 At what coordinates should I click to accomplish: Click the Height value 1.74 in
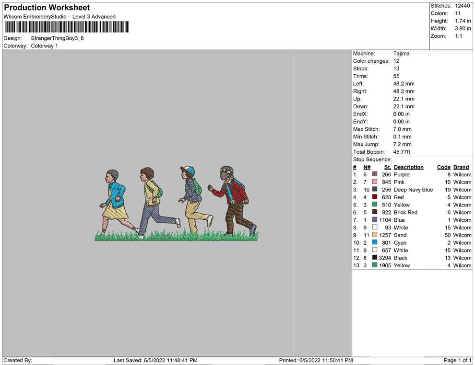click(463, 21)
